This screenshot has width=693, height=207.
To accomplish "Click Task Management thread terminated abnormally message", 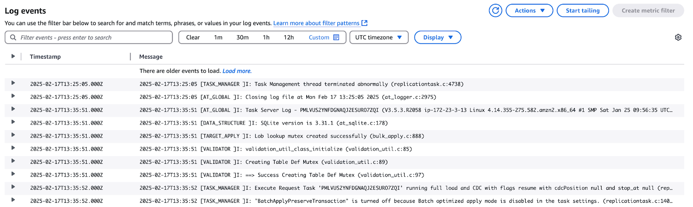I will (x=301, y=84).
